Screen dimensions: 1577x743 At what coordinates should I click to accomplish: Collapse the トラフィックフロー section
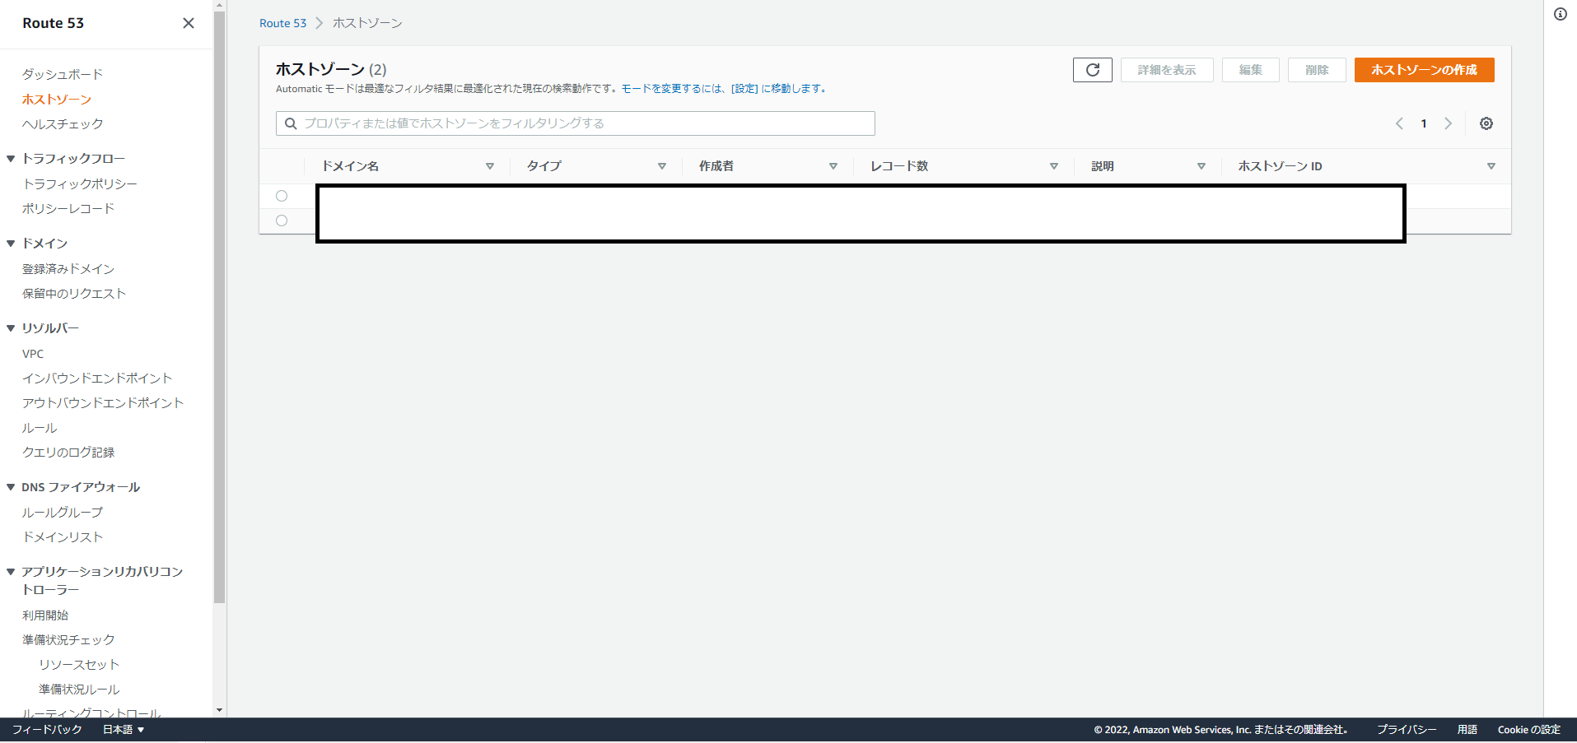11,159
